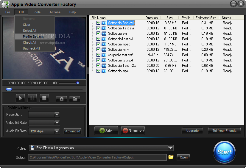
Task: Uncheck SoftpediaTest.avi checkbox
Action: click(x=98, y=39)
